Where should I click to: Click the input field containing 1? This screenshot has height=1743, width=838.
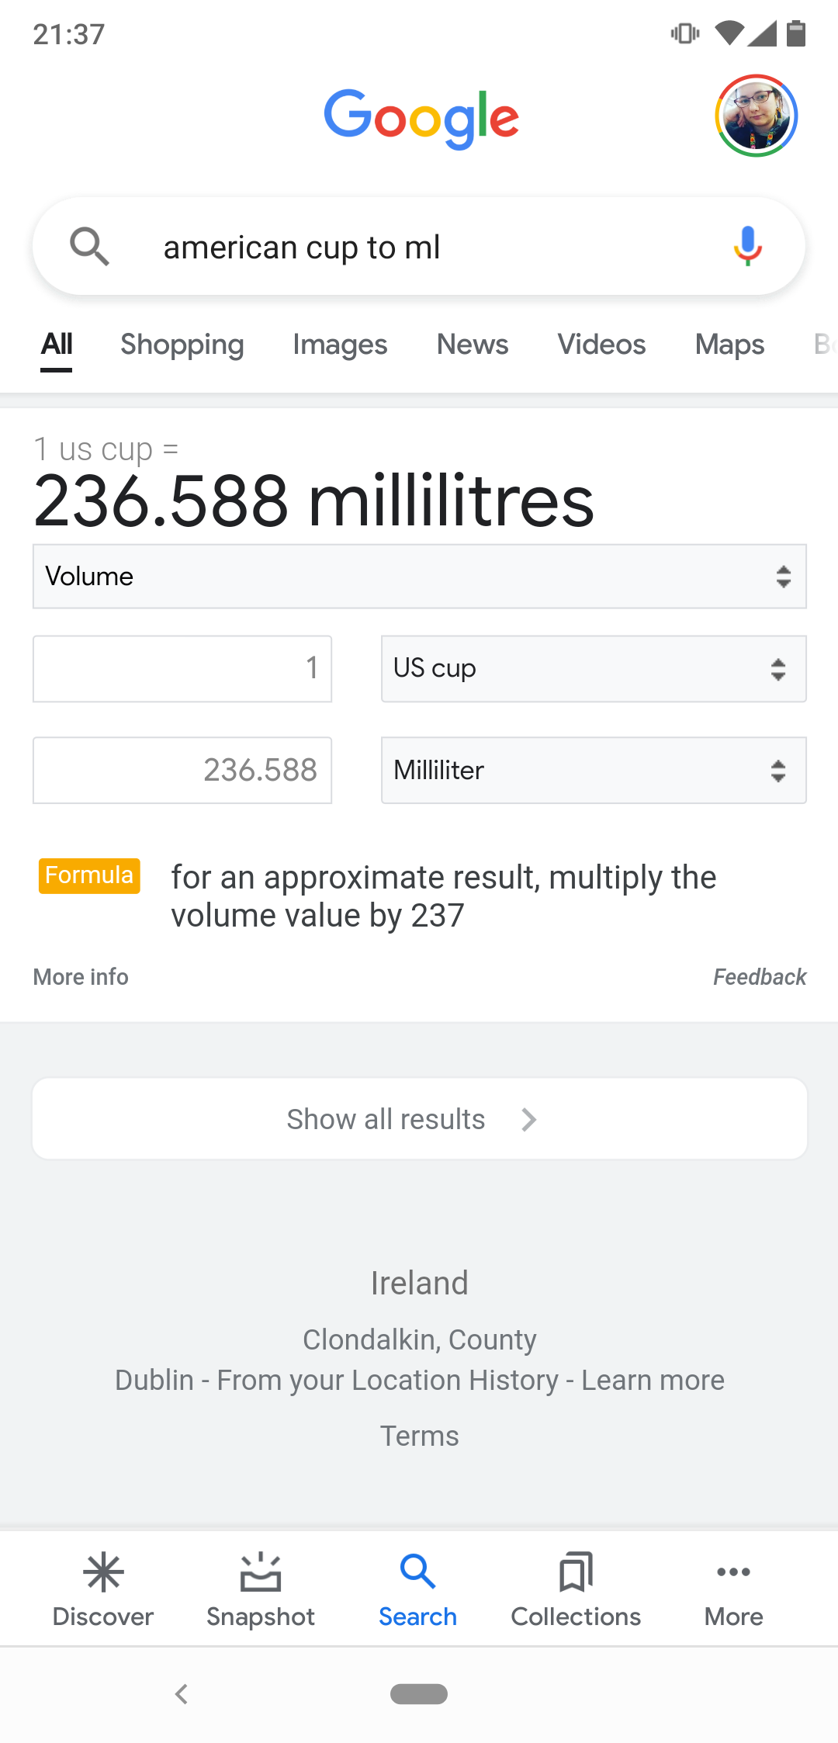tap(182, 669)
